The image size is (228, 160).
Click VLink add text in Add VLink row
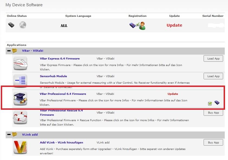click(103, 143)
